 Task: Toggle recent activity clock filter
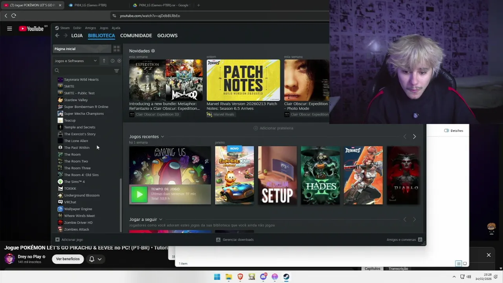(112, 61)
